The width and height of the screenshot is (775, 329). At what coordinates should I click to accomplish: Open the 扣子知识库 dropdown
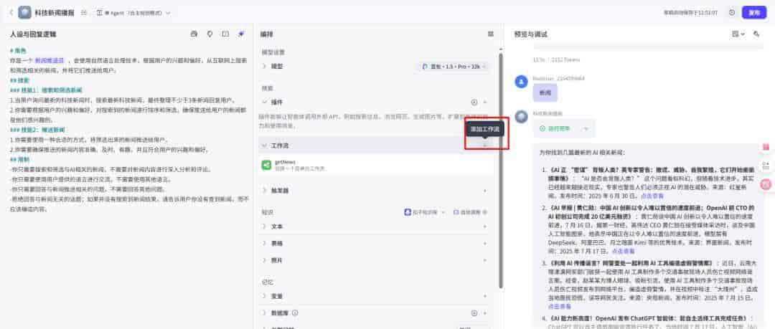425,212
